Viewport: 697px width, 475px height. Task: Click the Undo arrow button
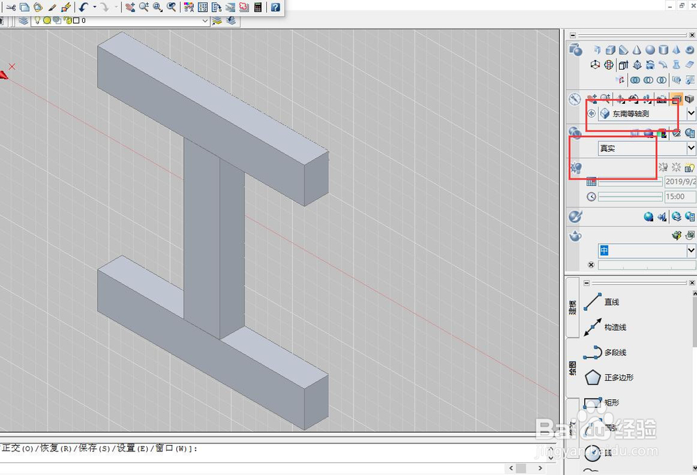click(84, 7)
